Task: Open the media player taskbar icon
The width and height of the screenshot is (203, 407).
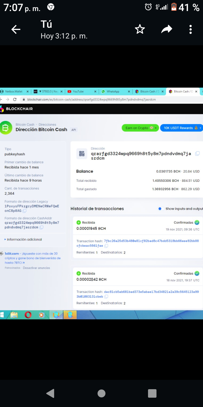Action: pyautogui.click(x=42, y=315)
